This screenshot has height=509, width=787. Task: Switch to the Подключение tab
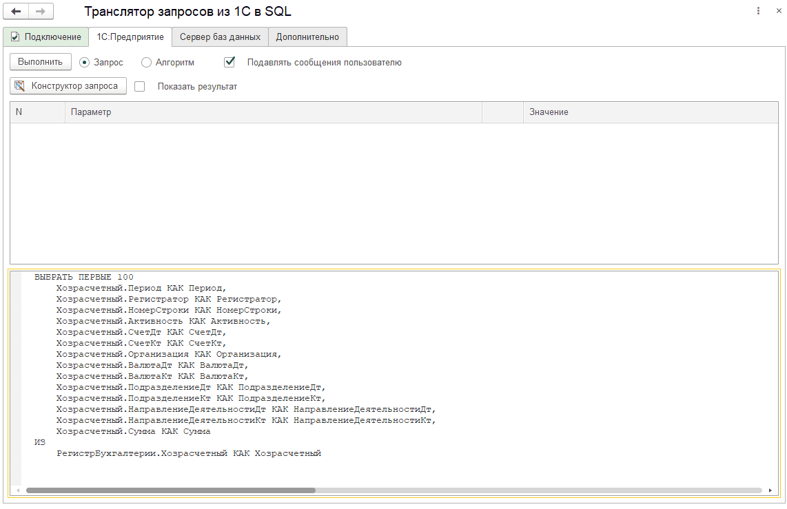tap(45, 37)
